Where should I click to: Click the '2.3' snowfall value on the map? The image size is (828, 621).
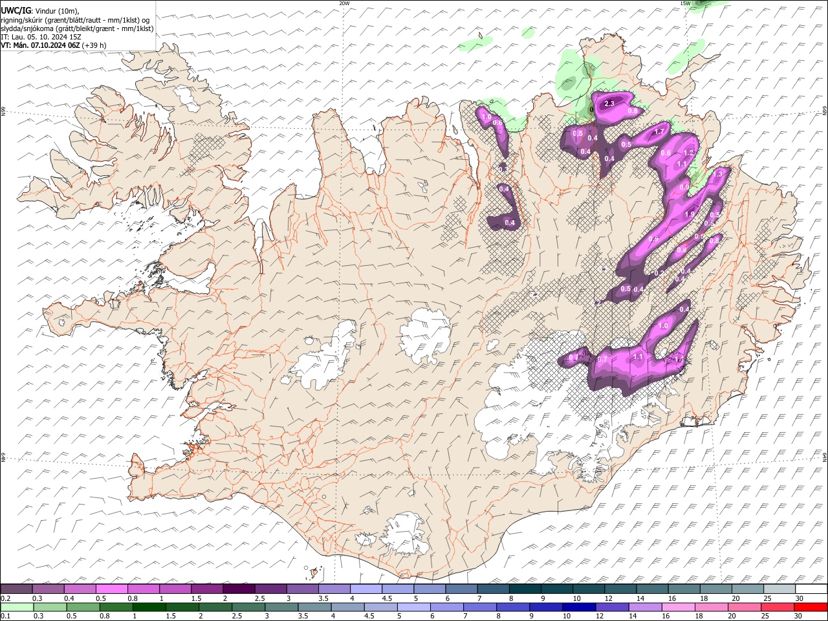609,103
